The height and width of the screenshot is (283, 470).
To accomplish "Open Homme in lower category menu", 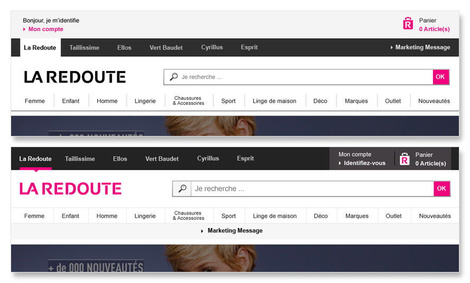I will tap(107, 216).
